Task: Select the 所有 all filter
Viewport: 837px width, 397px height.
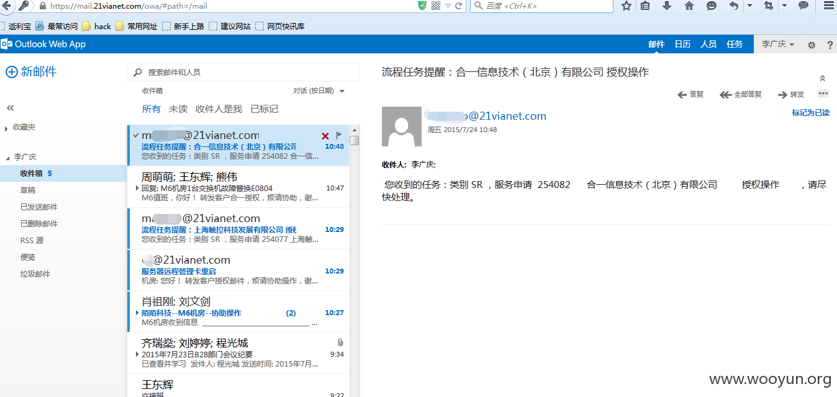Action: [x=151, y=109]
